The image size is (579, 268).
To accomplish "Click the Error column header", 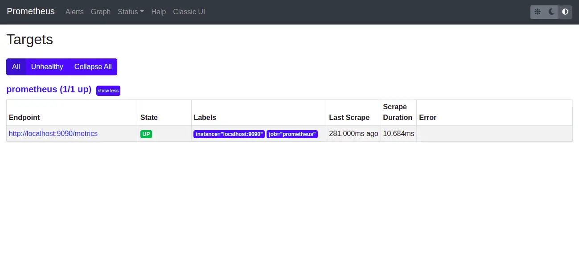I will (494, 113).
